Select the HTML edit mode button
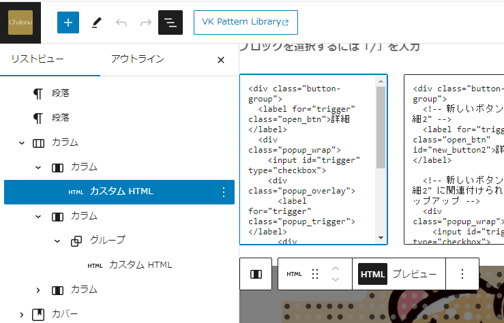The width and height of the screenshot is (504, 323). (372, 274)
